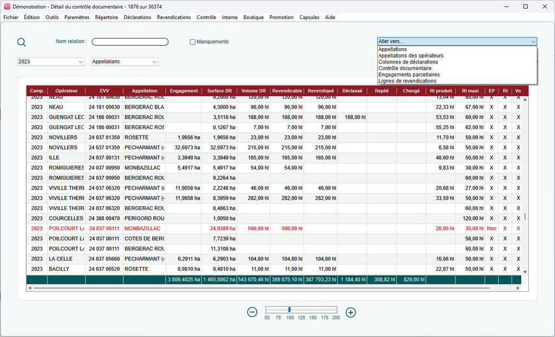Click the zoom in plus icon
Image resolution: width=555 pixels, height=337 pixels.
click(351, 312)
